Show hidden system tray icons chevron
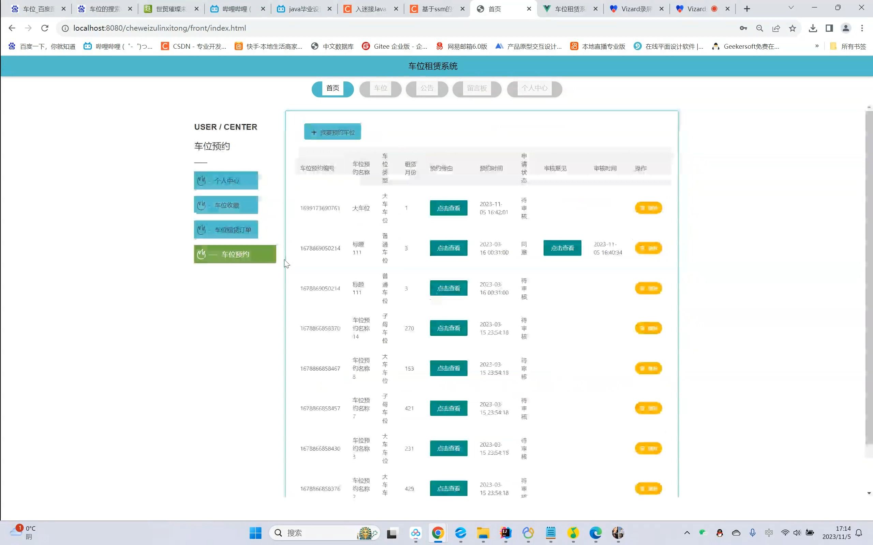873x545 pixels. tap(687, 533)
